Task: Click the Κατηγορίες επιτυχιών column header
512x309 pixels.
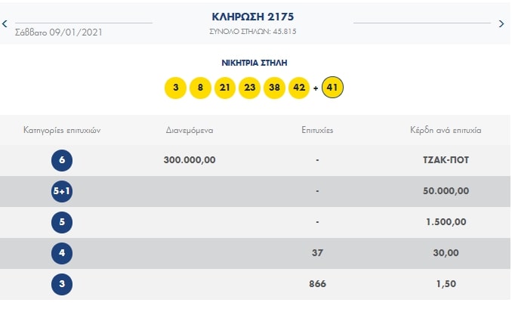Action: 62,131
